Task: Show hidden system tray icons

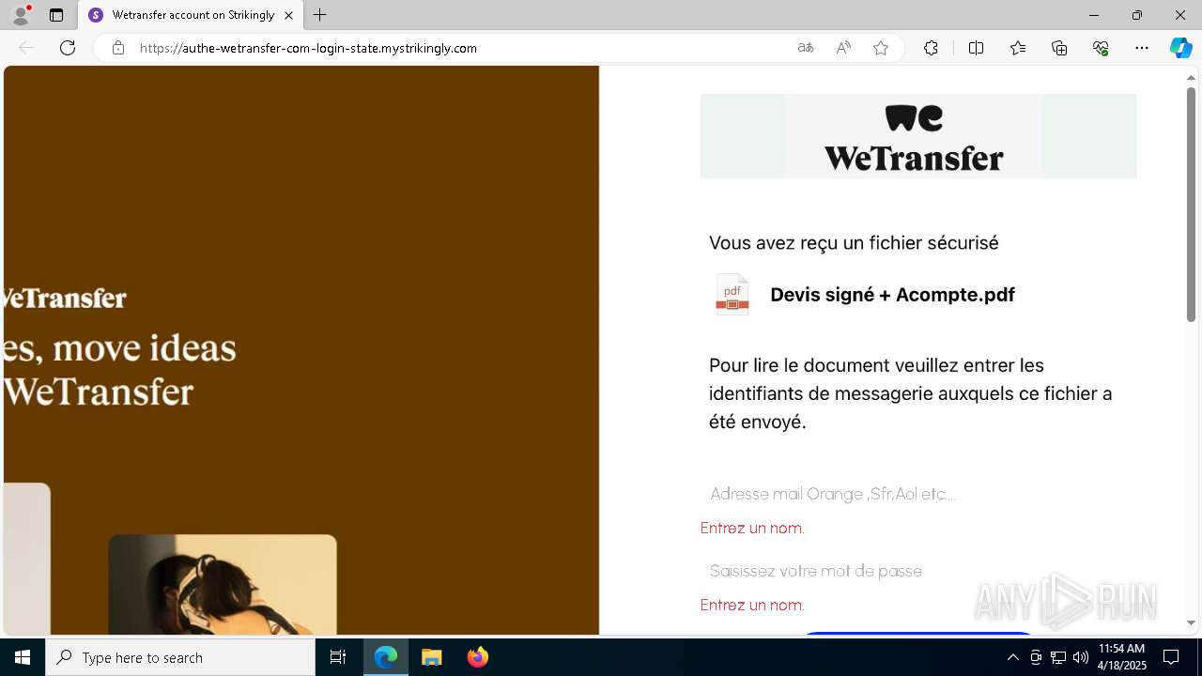Action: 1012,657
